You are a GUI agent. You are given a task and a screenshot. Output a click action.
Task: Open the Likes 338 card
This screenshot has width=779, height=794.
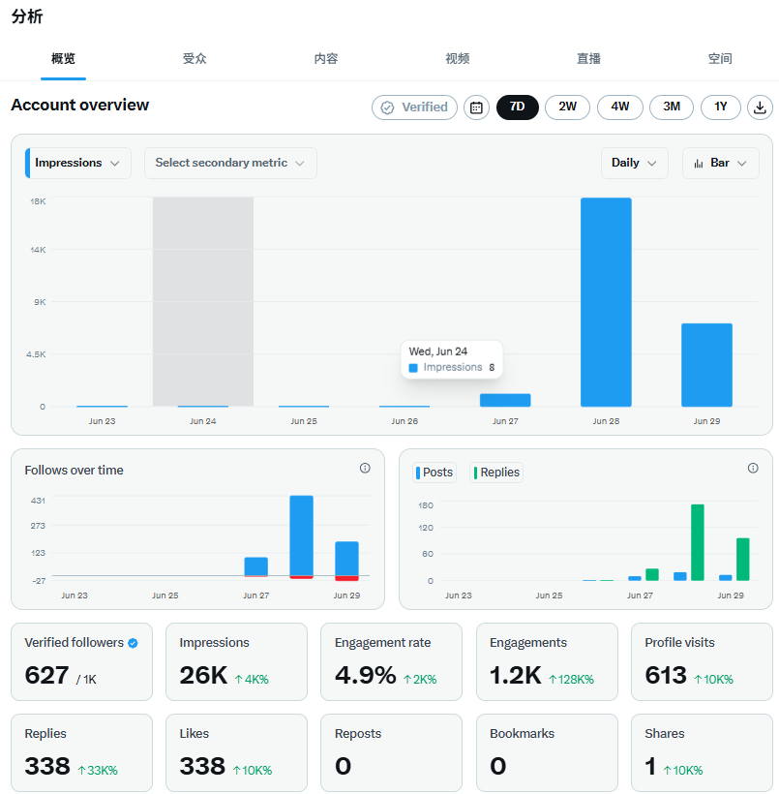pos(236,753)
